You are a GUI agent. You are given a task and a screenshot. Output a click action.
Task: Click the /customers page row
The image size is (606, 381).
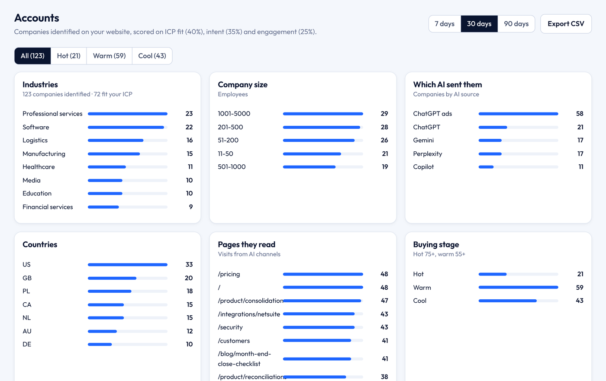point(303,341)
